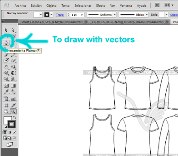This screenshot has height=156, width=178.
Task: Select the Eyedropper tool
Action: tap(6, 91)
